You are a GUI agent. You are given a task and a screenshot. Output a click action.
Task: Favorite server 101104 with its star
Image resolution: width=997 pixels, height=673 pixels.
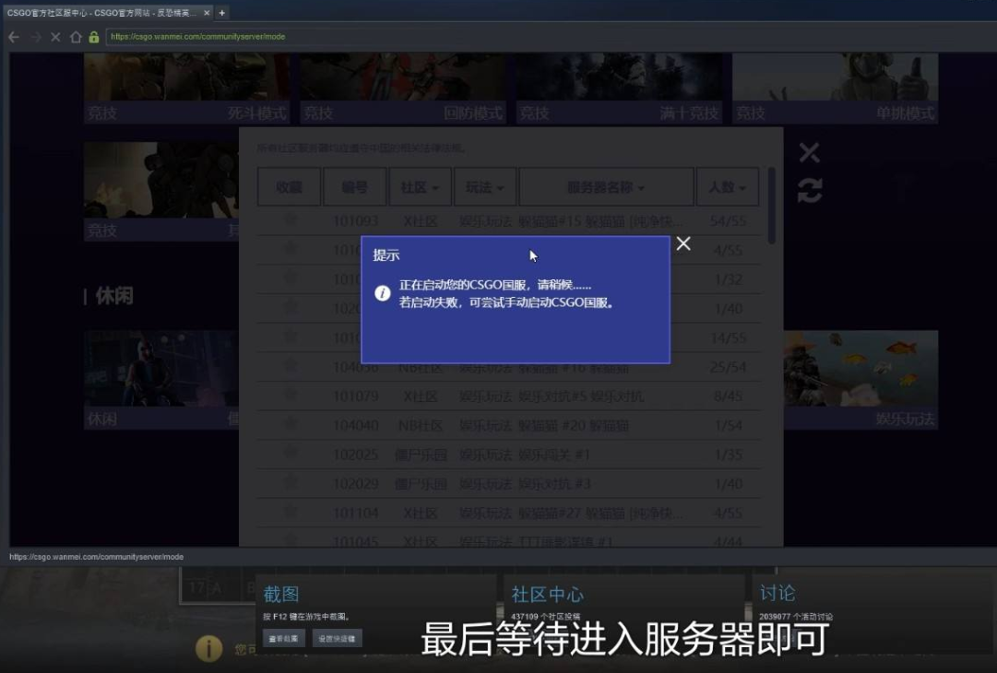pos(290,512)
